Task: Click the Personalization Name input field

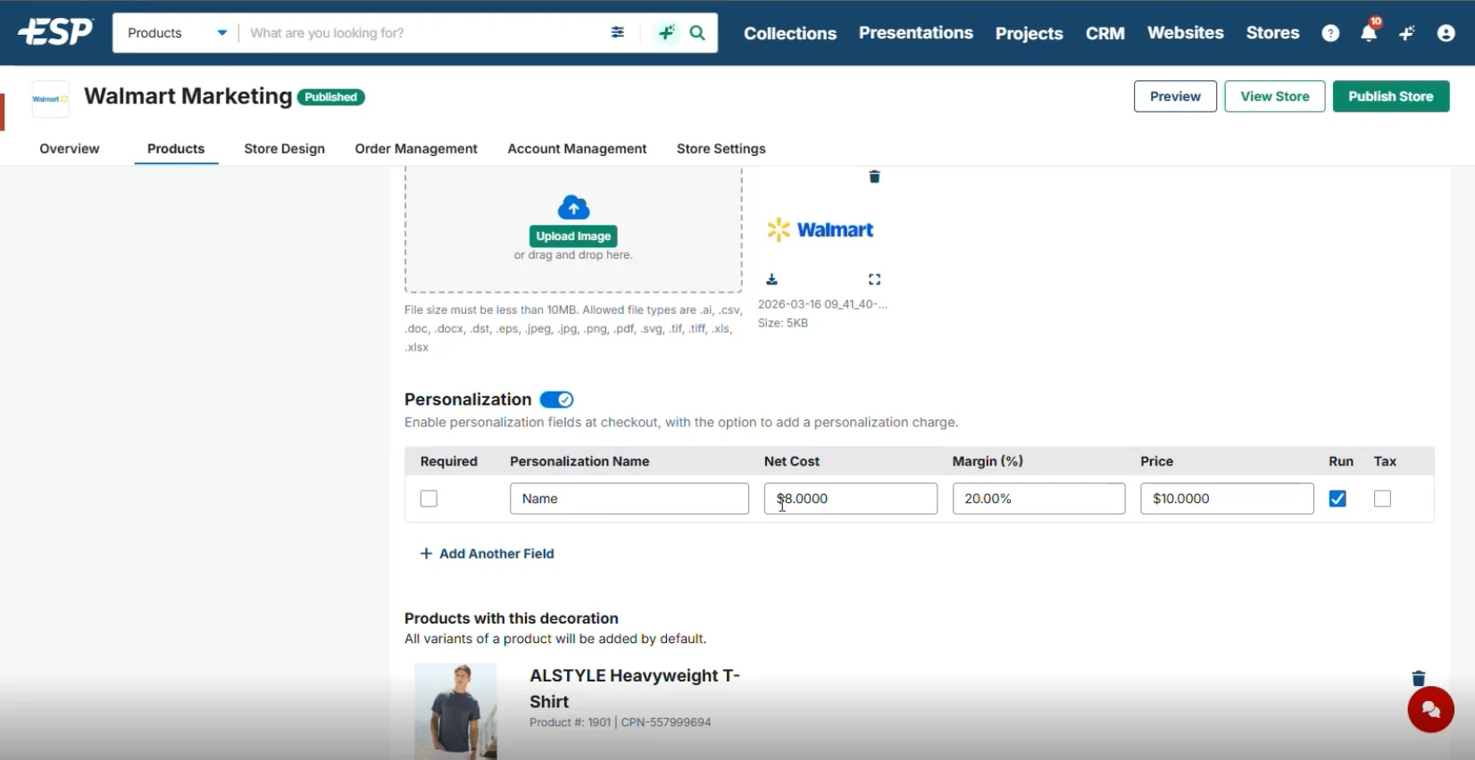Action: 629,499
